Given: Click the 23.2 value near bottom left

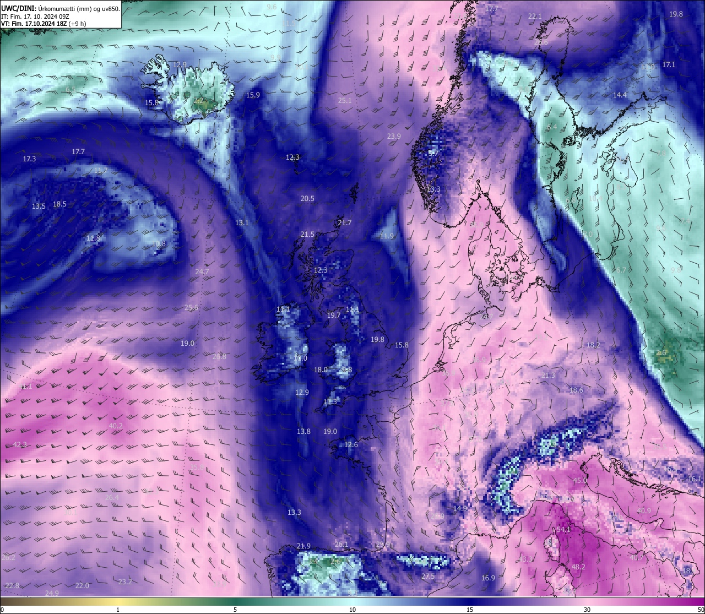Looking at the screenshot, I should (125, 582).
